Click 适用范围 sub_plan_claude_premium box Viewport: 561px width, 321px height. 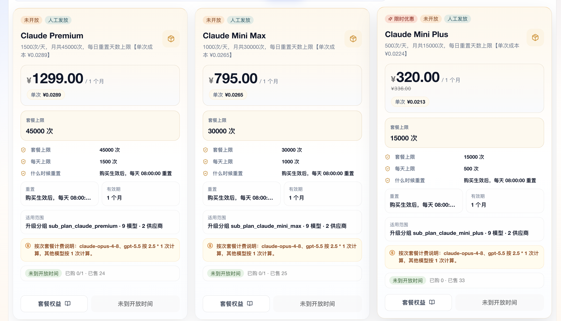coord(100,222)
